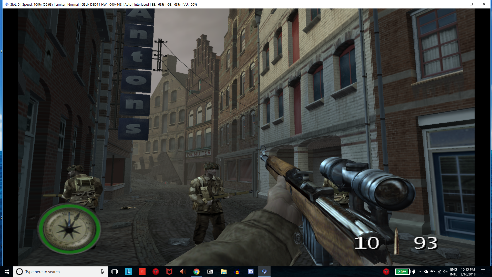492x277 pixels.
Task: Click the active PCSX2 taskbar icon
Action: click(264, 272)
